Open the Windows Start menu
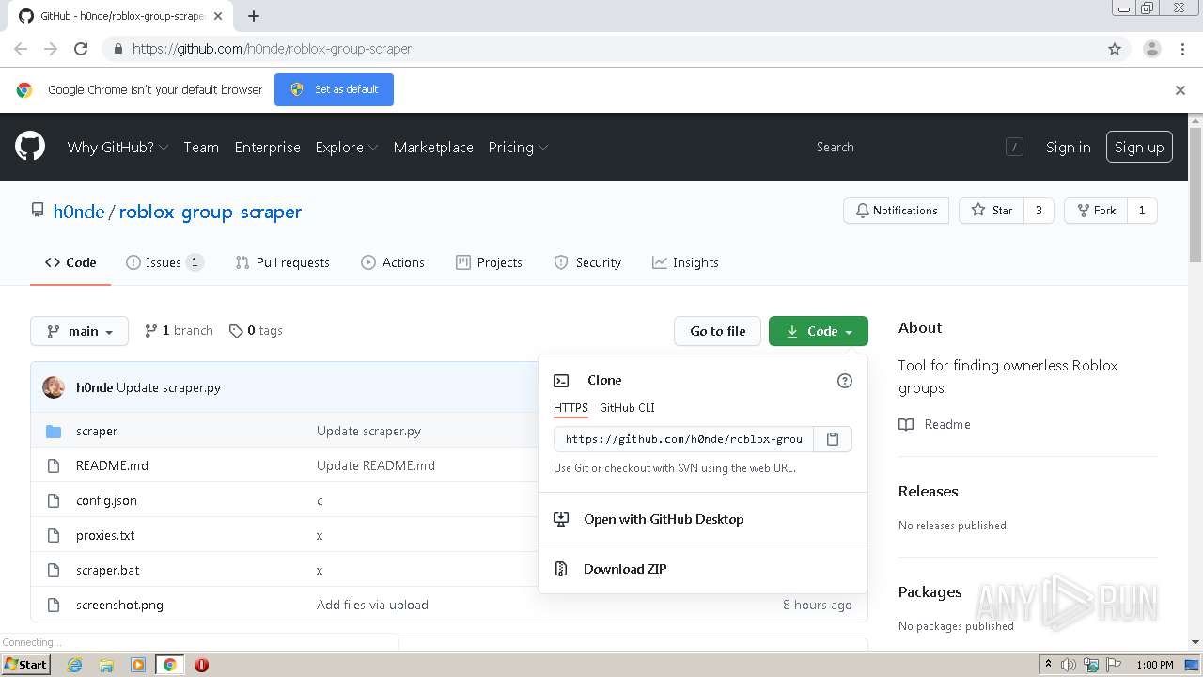Viewport: 1203px width, 677px height. coord(26,664)
